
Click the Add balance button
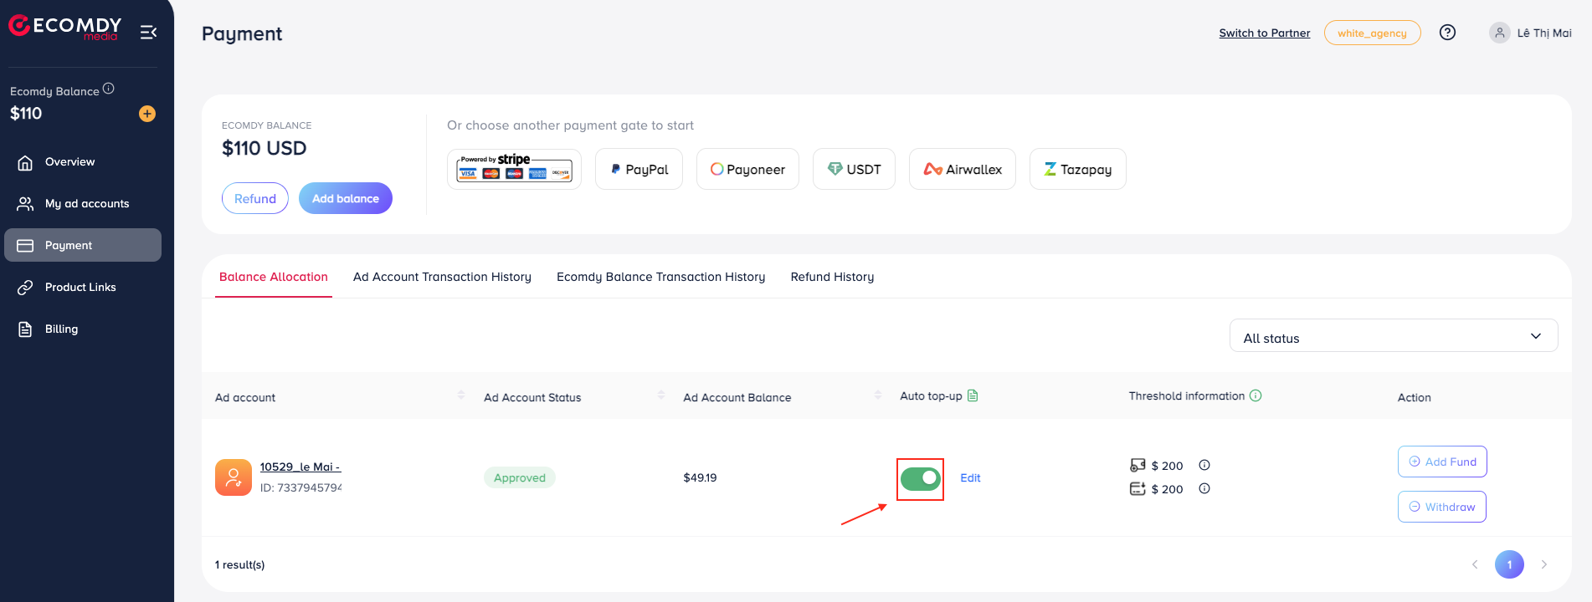coord(346,198)
